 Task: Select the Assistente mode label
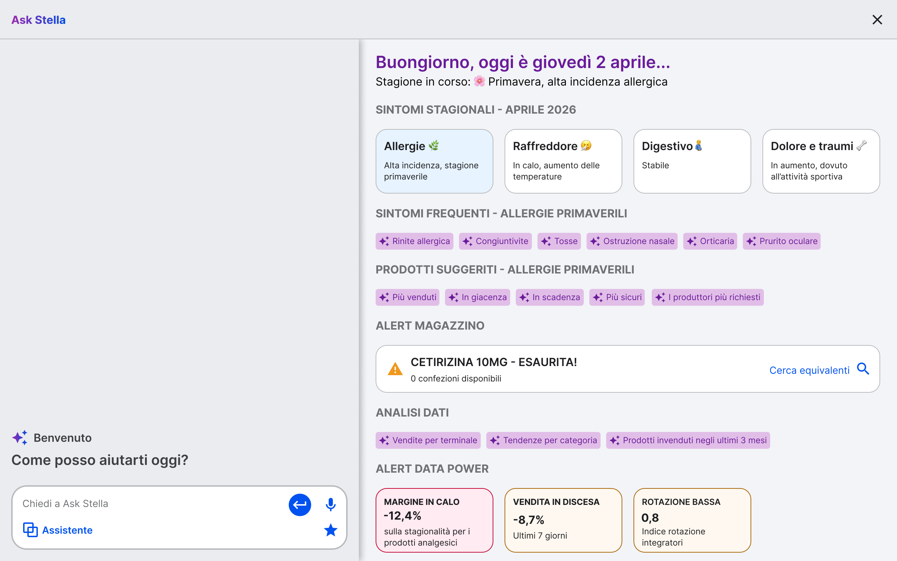pos(67,530)
